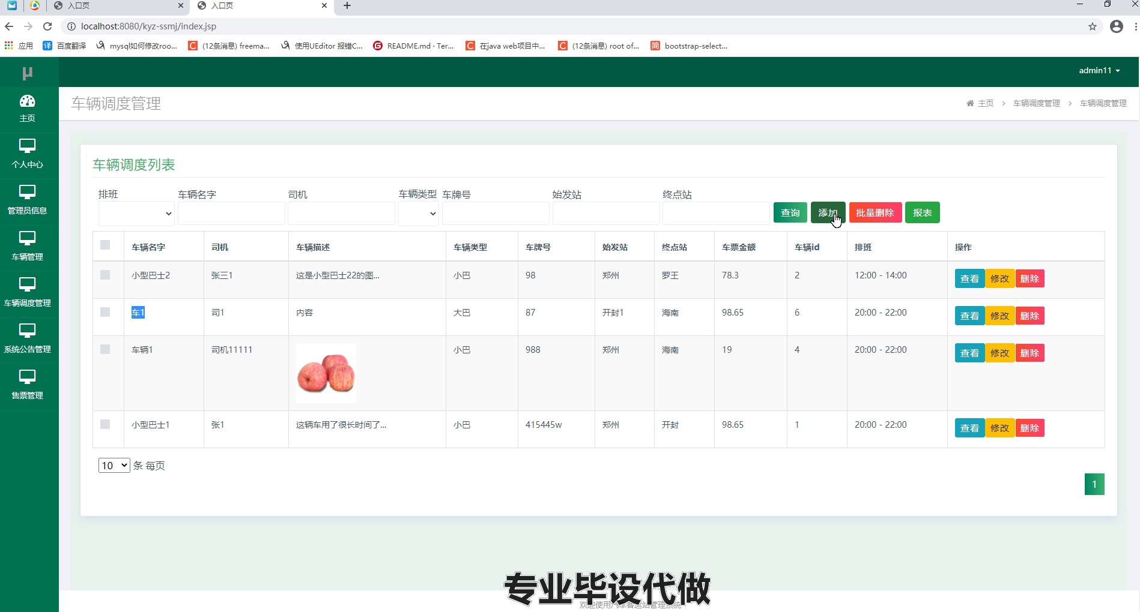Select 车辆调度管理 sidebar icon
Image resolution: width=1140 pixels, height=612 pixels.
[x=27, y=292]
